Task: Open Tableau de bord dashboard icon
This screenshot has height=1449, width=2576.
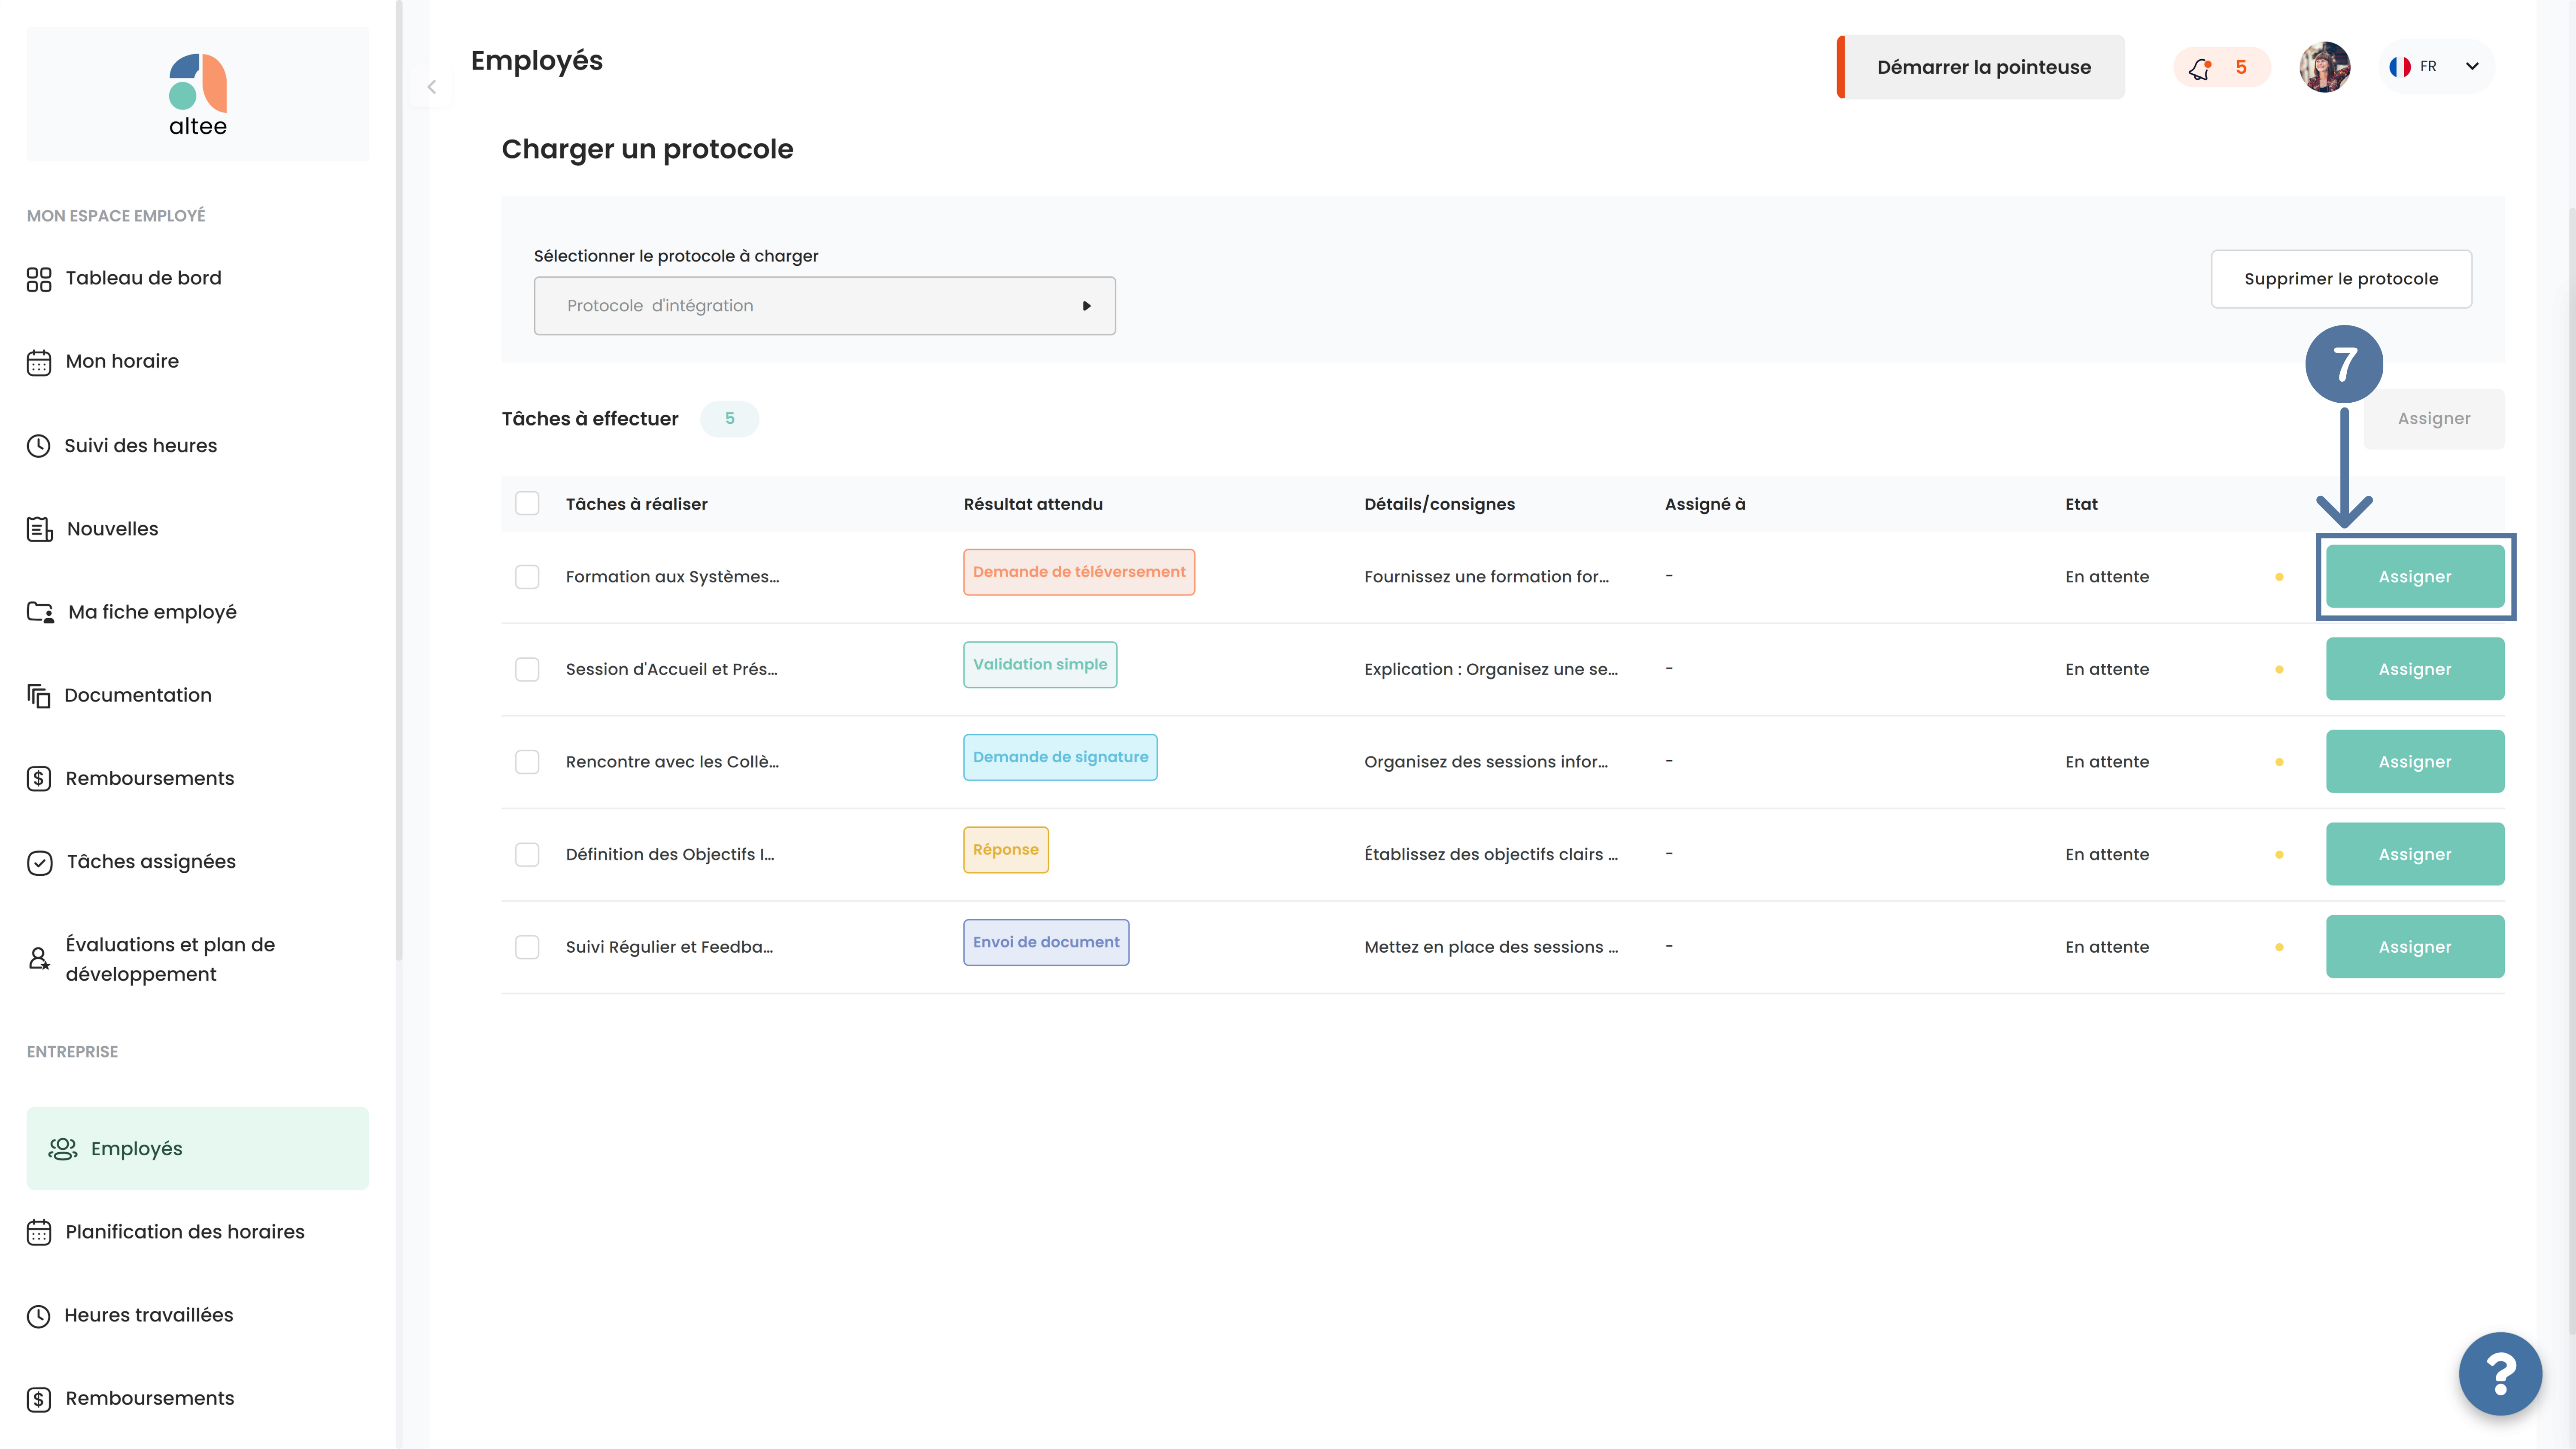Action: point(39,279)
